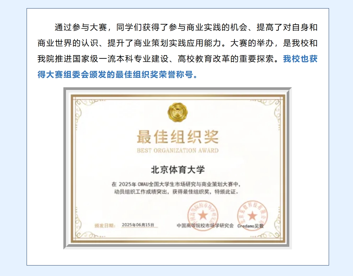Image resolution: width=353 pixels, height=276 pixels.
Task: Click the text line starting '商业世界的认识'
Action: click(x=177, y=43)
